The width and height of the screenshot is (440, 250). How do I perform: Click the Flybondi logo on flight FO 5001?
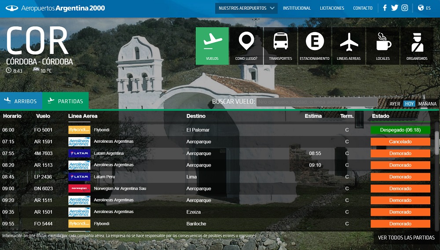pyautogui.click(x=79, y=130)
